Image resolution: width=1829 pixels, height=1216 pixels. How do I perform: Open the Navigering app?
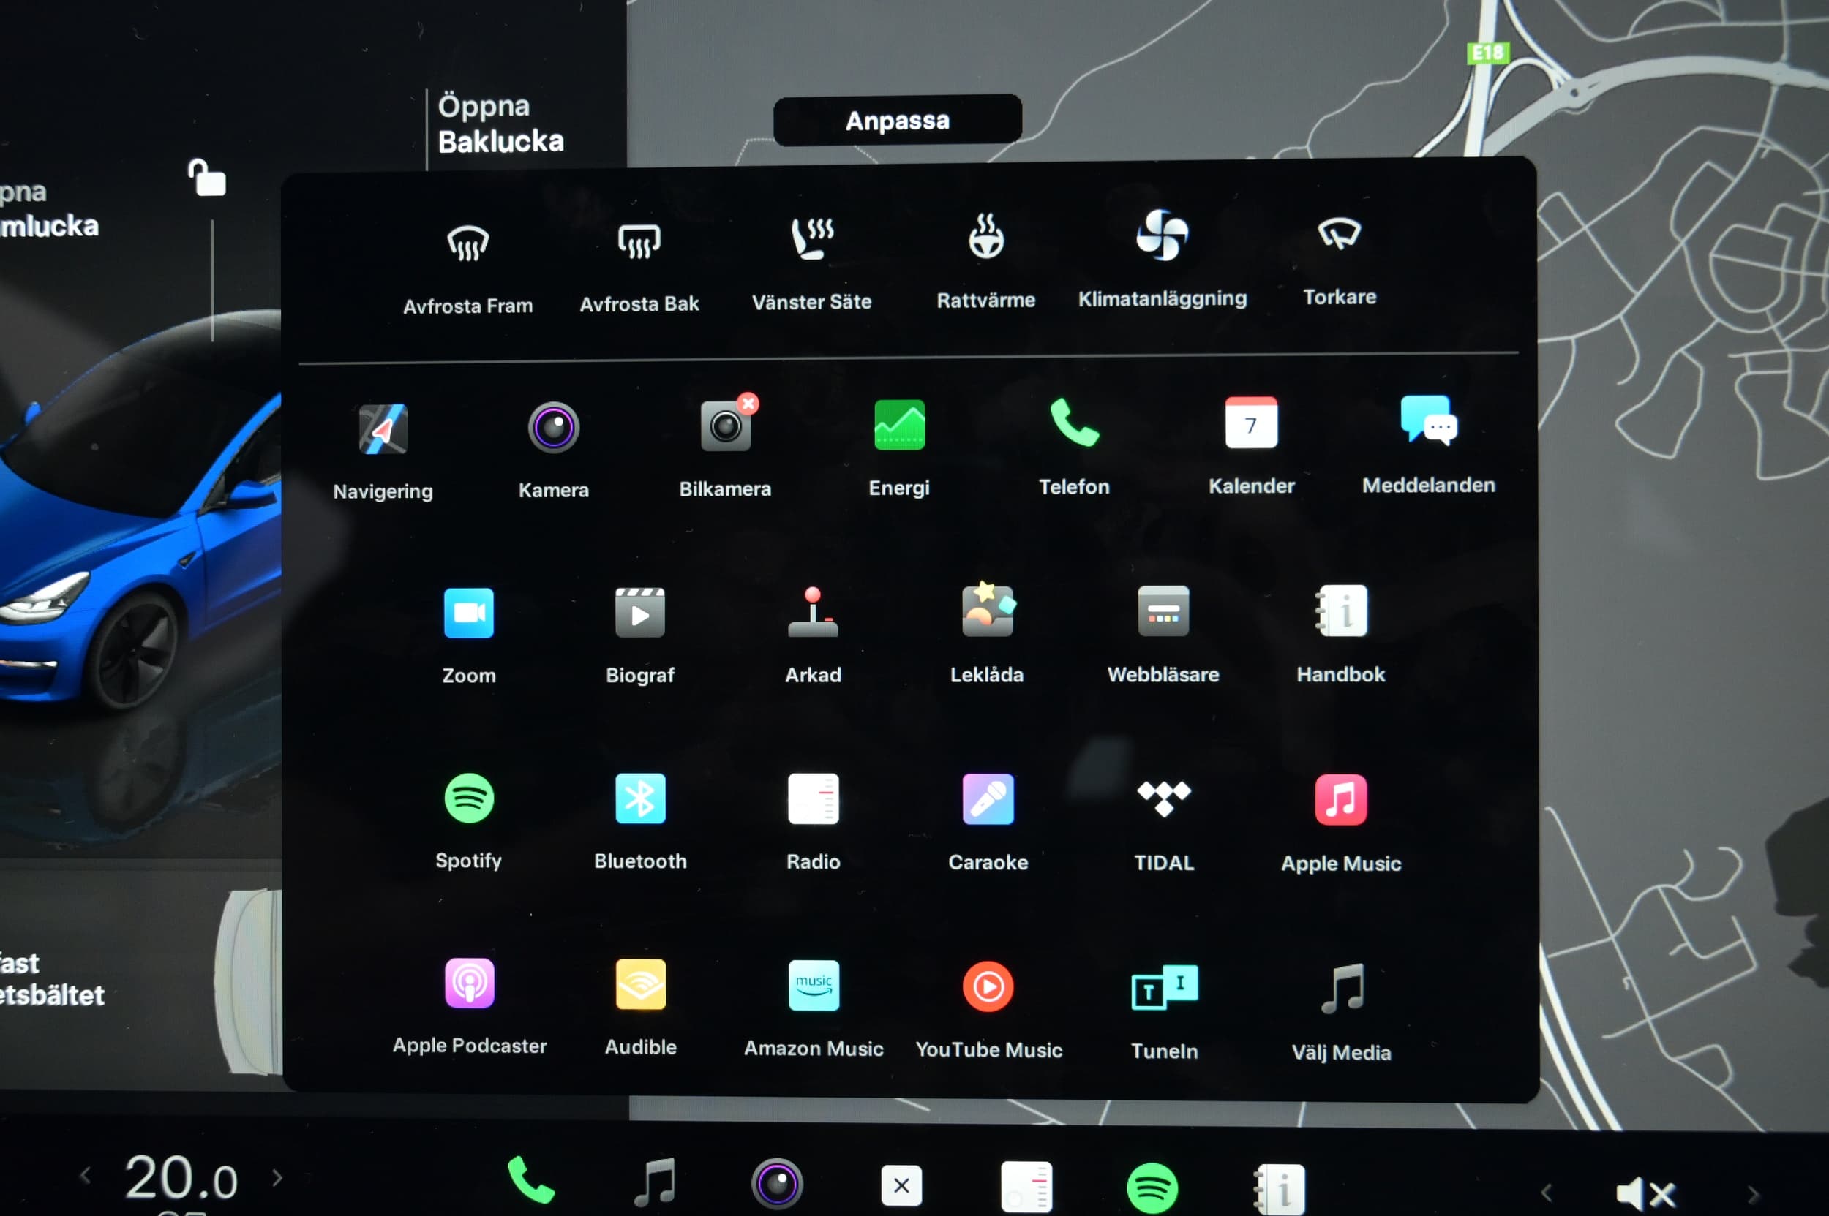pos(383,451)
